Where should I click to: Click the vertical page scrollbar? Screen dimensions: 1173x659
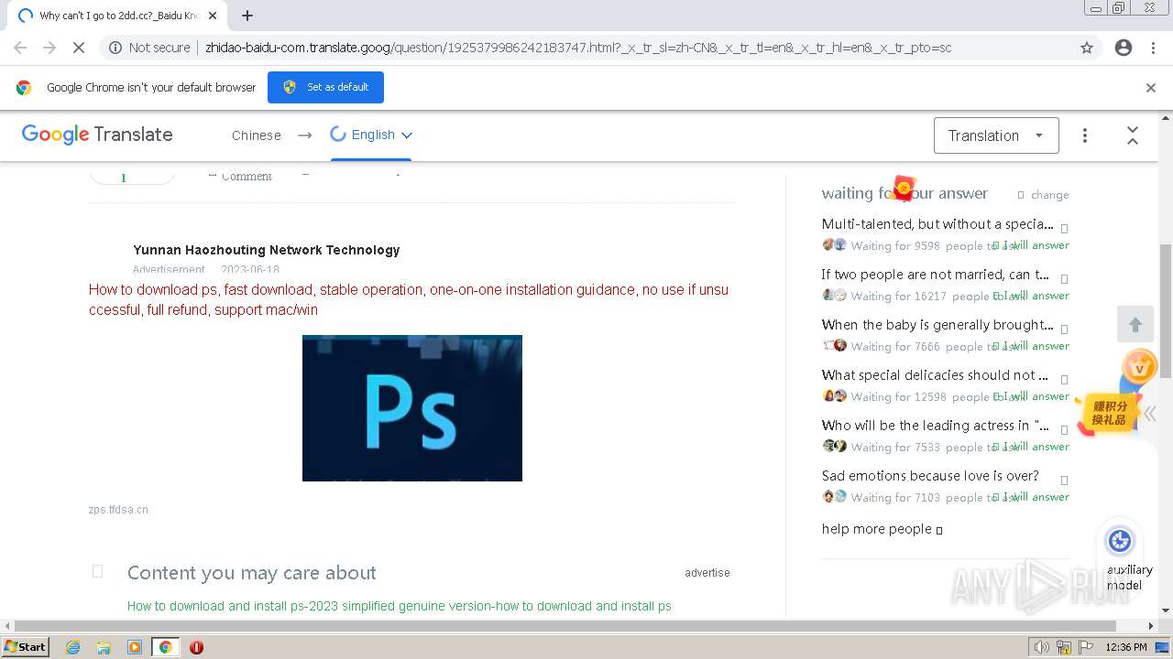[1166, 311]
